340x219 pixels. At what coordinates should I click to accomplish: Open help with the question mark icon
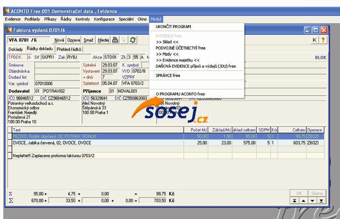coord(323,40)
